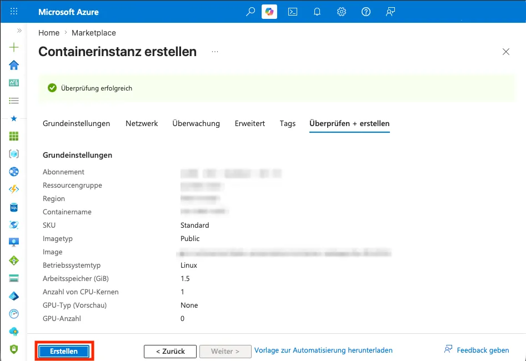
Task: Click the Containername label
Action: point(67,212)
